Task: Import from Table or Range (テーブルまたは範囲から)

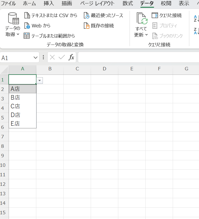Action: pyautogui.click(x=49, y=36)
